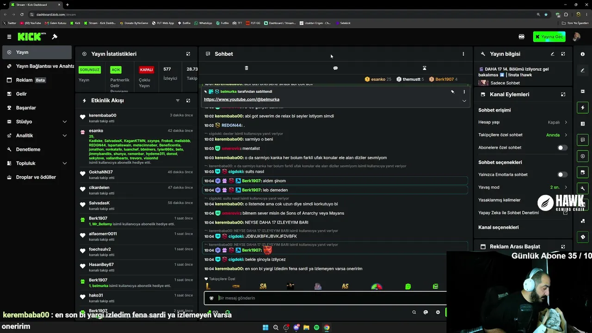Unpin the pinned belmurka message

click(x=453, y=92)
